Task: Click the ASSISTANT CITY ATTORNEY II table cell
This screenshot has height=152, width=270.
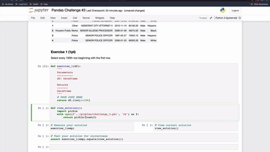Action: coord(97,26)
